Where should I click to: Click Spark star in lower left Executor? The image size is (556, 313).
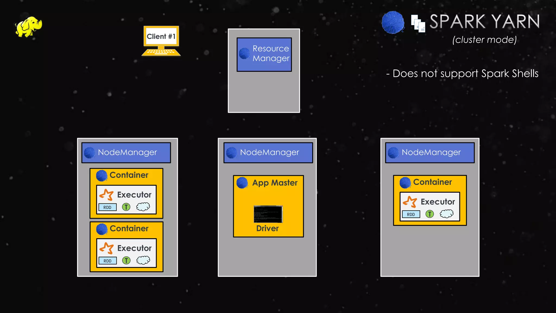click(106, 248)
